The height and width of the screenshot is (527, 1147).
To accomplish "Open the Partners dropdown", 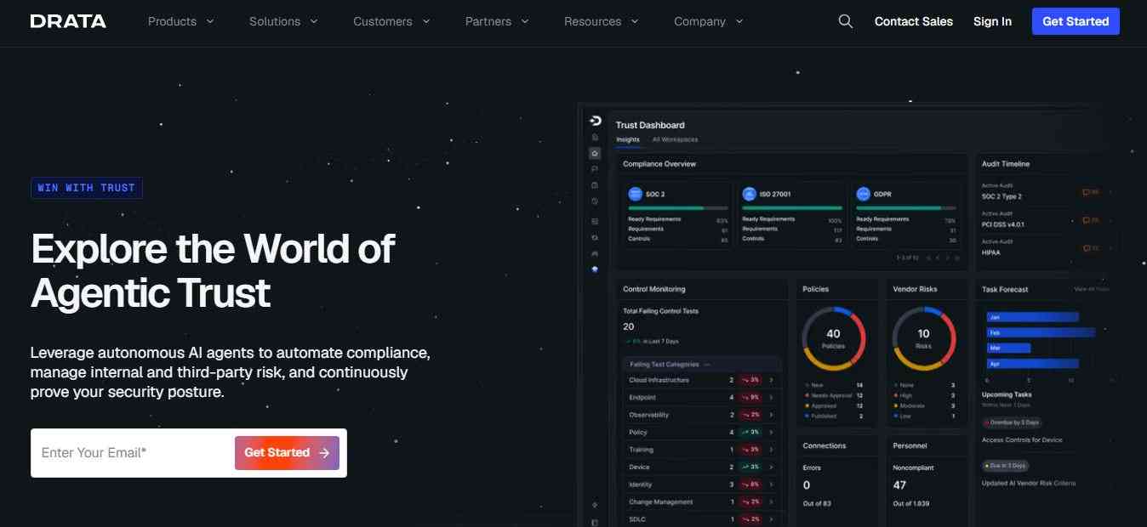I will click(497, 21).
